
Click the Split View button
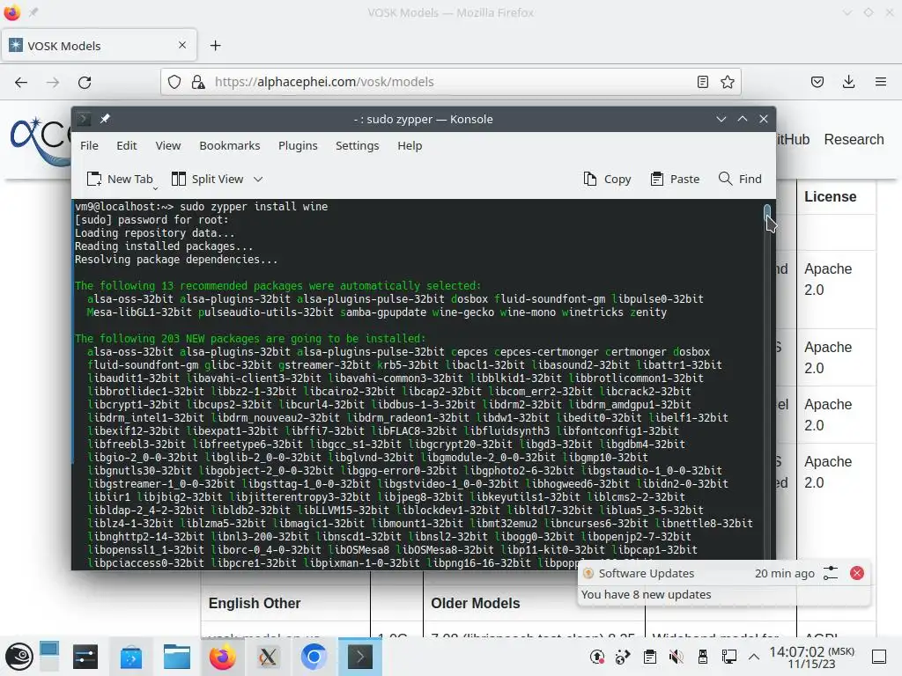pyautogui.click(x=208, y=179)
